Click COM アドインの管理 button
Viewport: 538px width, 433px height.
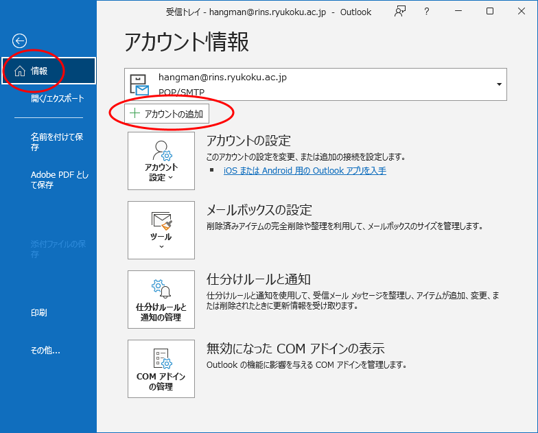click(161, 369)
